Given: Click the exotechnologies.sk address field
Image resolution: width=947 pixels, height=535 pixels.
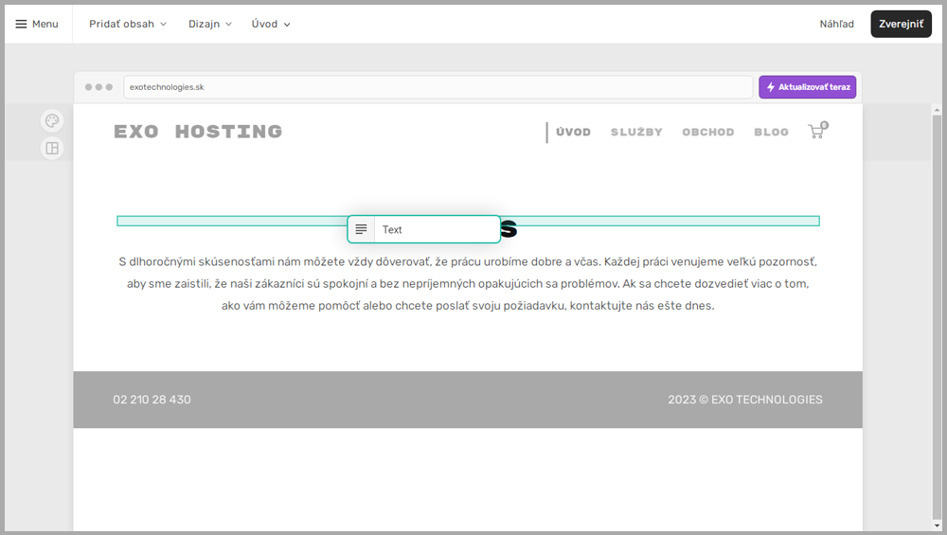Looking at the screenshot, I should [439, 87].
